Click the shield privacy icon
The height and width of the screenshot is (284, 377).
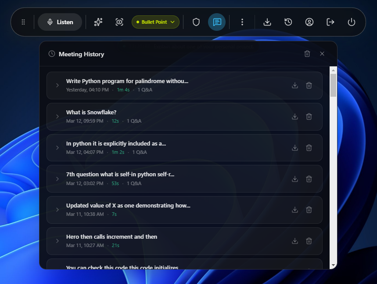196,22
